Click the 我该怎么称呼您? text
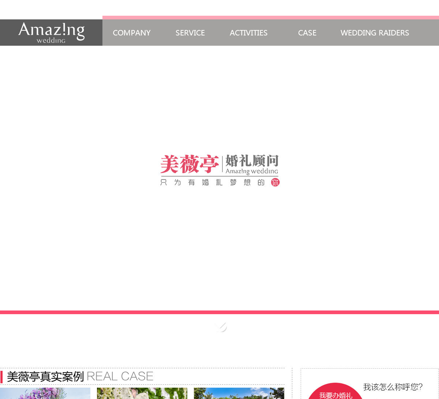Viewport: 439px width, 399px height. click(393, 387)
